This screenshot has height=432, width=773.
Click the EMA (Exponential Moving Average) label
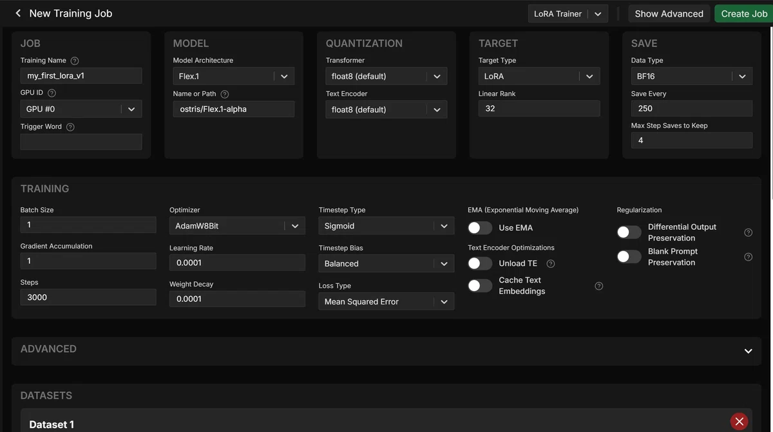(x=523, y=210)
